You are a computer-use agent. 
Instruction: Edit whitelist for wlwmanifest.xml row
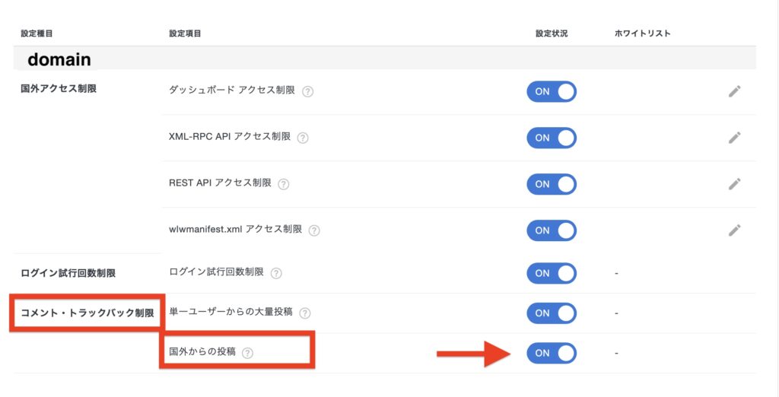pyautogui.click(x=734, y=230)
